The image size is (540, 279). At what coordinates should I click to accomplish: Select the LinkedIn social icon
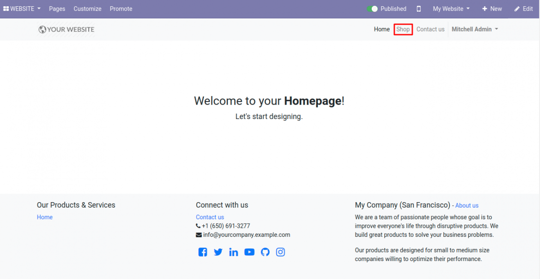(234, 252)
